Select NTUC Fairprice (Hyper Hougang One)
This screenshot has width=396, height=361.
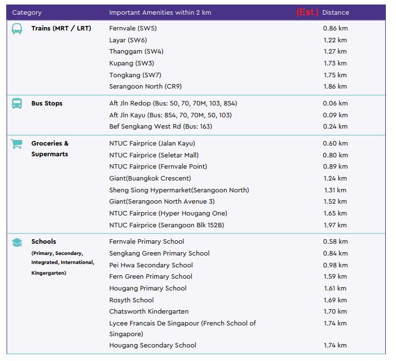pos(168,213)
